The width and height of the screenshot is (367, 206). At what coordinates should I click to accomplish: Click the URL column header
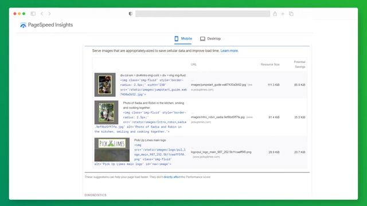(194, 65)
